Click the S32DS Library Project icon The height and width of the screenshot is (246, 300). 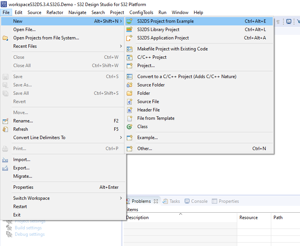[x=129, y=30]
